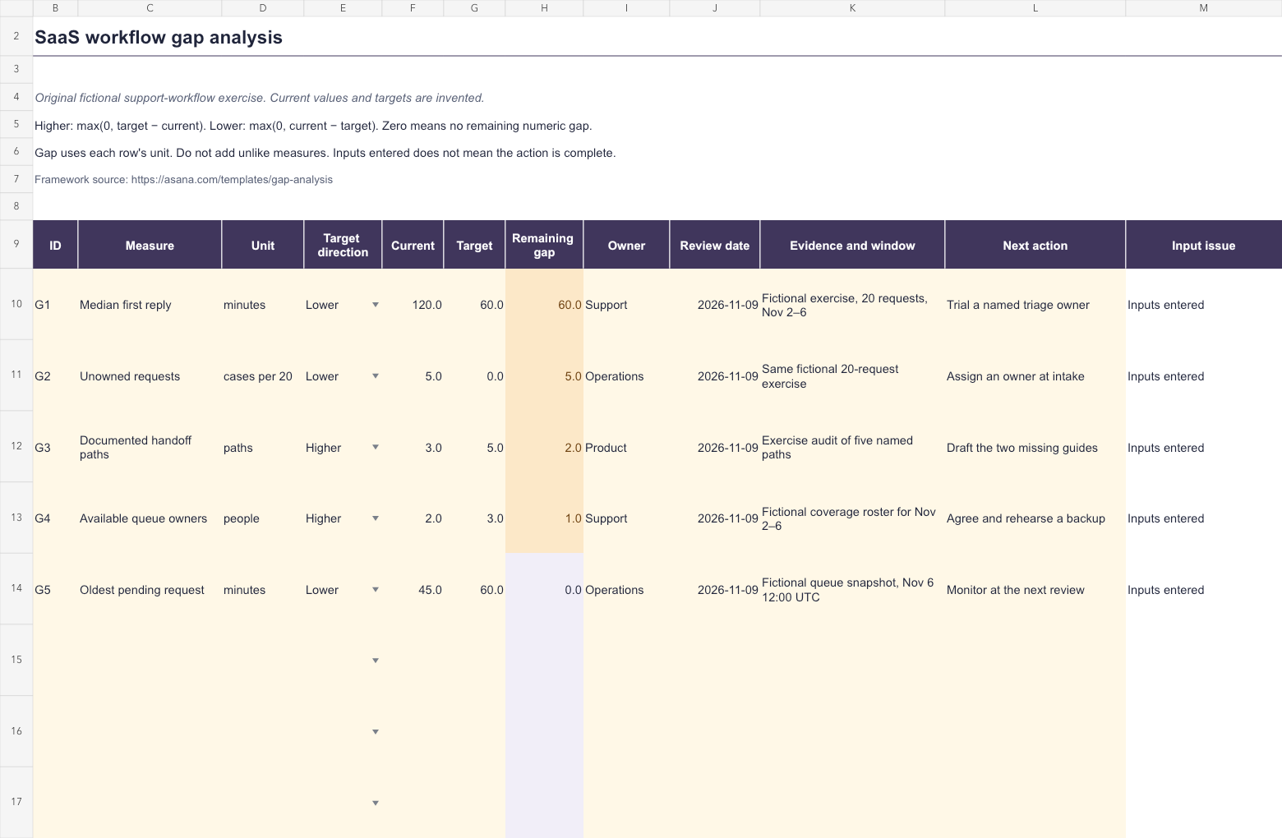Select the Oldest pending request cell
The width and height of the screenshot is (1282, 838).
tap(150, 590)
